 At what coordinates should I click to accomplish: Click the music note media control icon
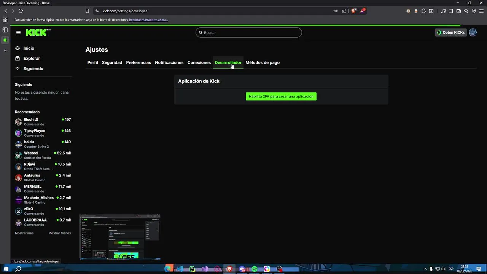[x=443, y=11]
